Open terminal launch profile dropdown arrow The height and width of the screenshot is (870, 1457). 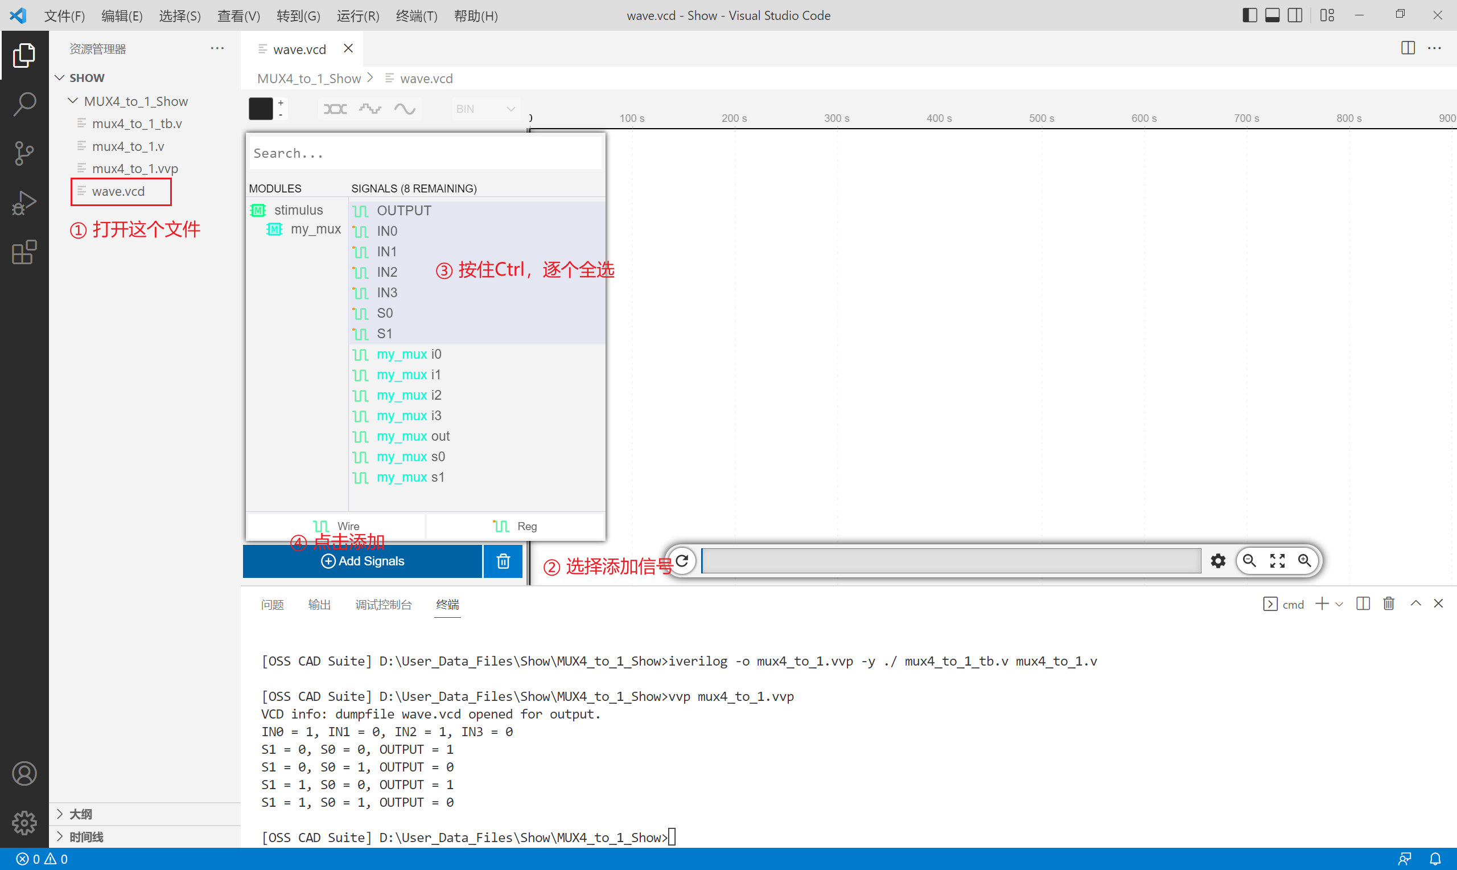1339,604
